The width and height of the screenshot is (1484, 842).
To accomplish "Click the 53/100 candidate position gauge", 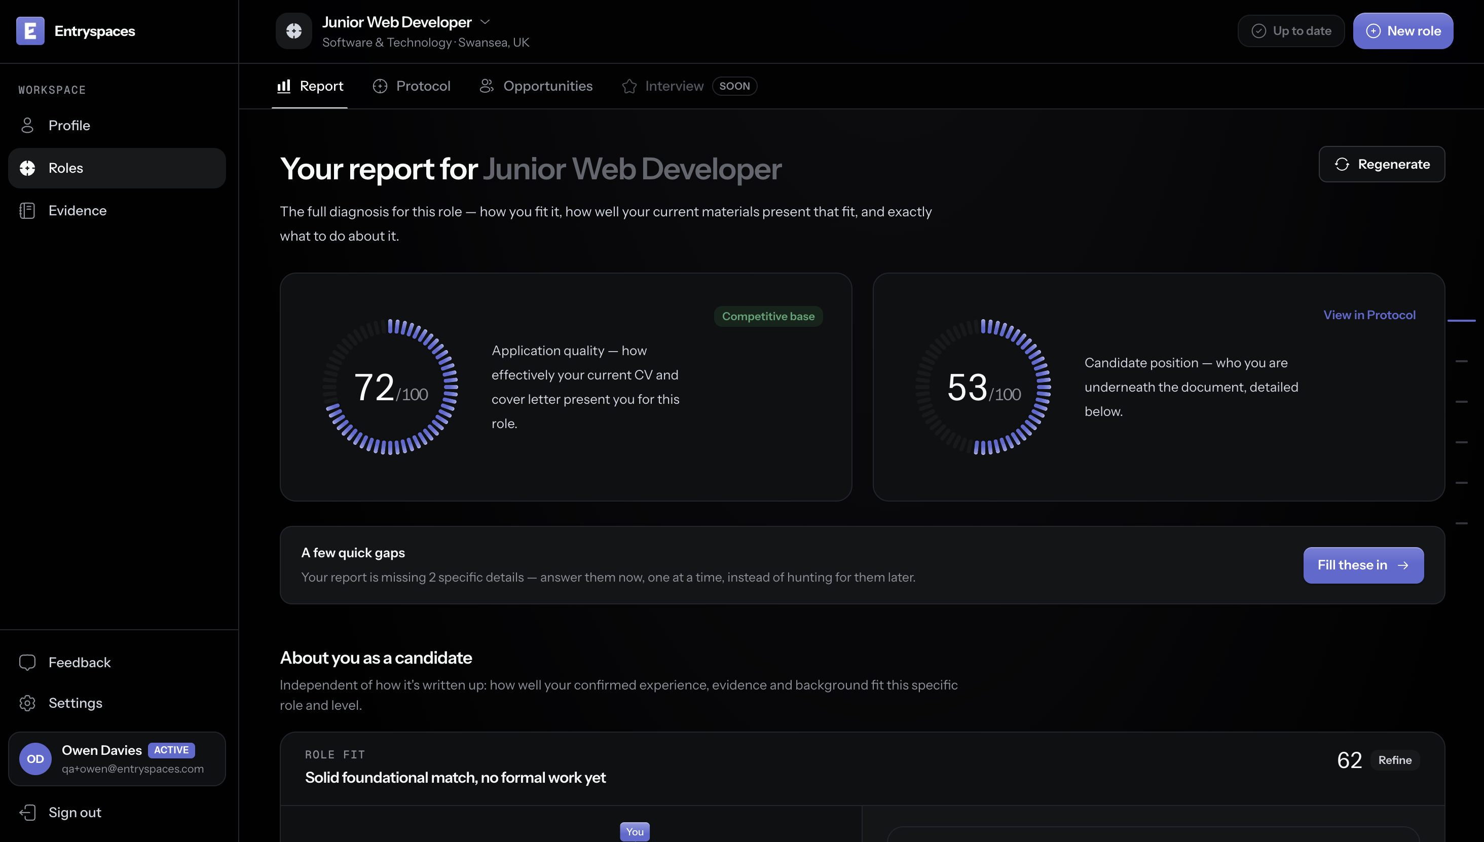I will pyautogui.click(x=984, y=387).
